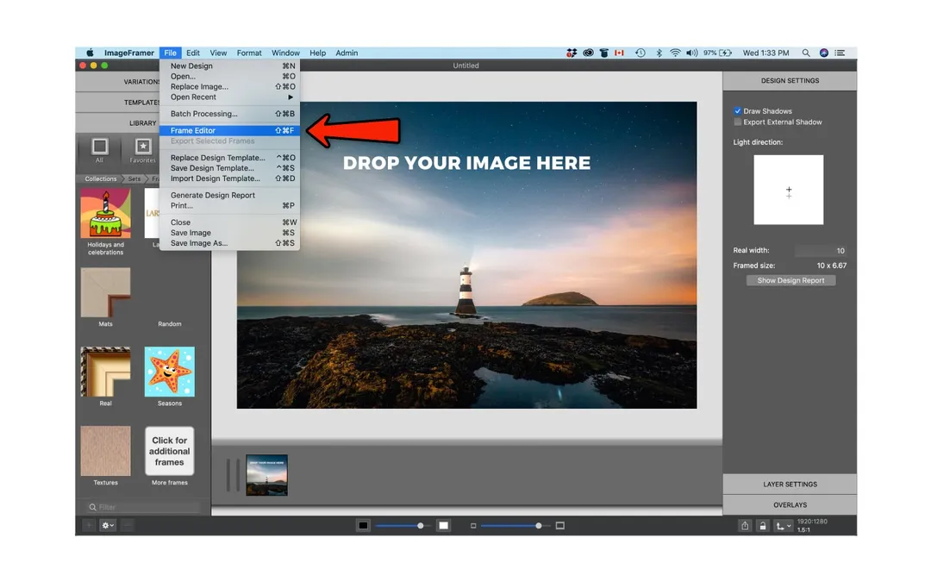Image resolution: width=931 pixels, height=582 pixels.
Task: Collapse the Design Settings panel header
Action: [790, 81]
